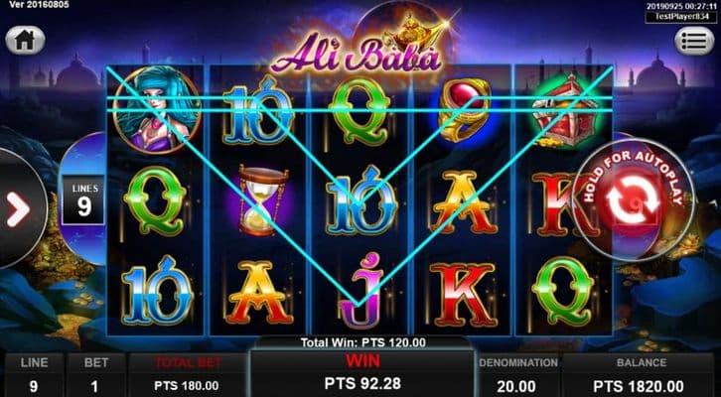View the BALANCE panel

(x=641, y=375)
